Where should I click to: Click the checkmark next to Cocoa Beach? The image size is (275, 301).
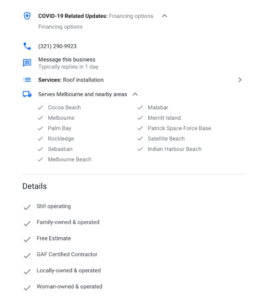tap(41, 107)
